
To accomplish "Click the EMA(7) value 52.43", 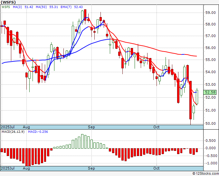I will click(x=78, y=7).
